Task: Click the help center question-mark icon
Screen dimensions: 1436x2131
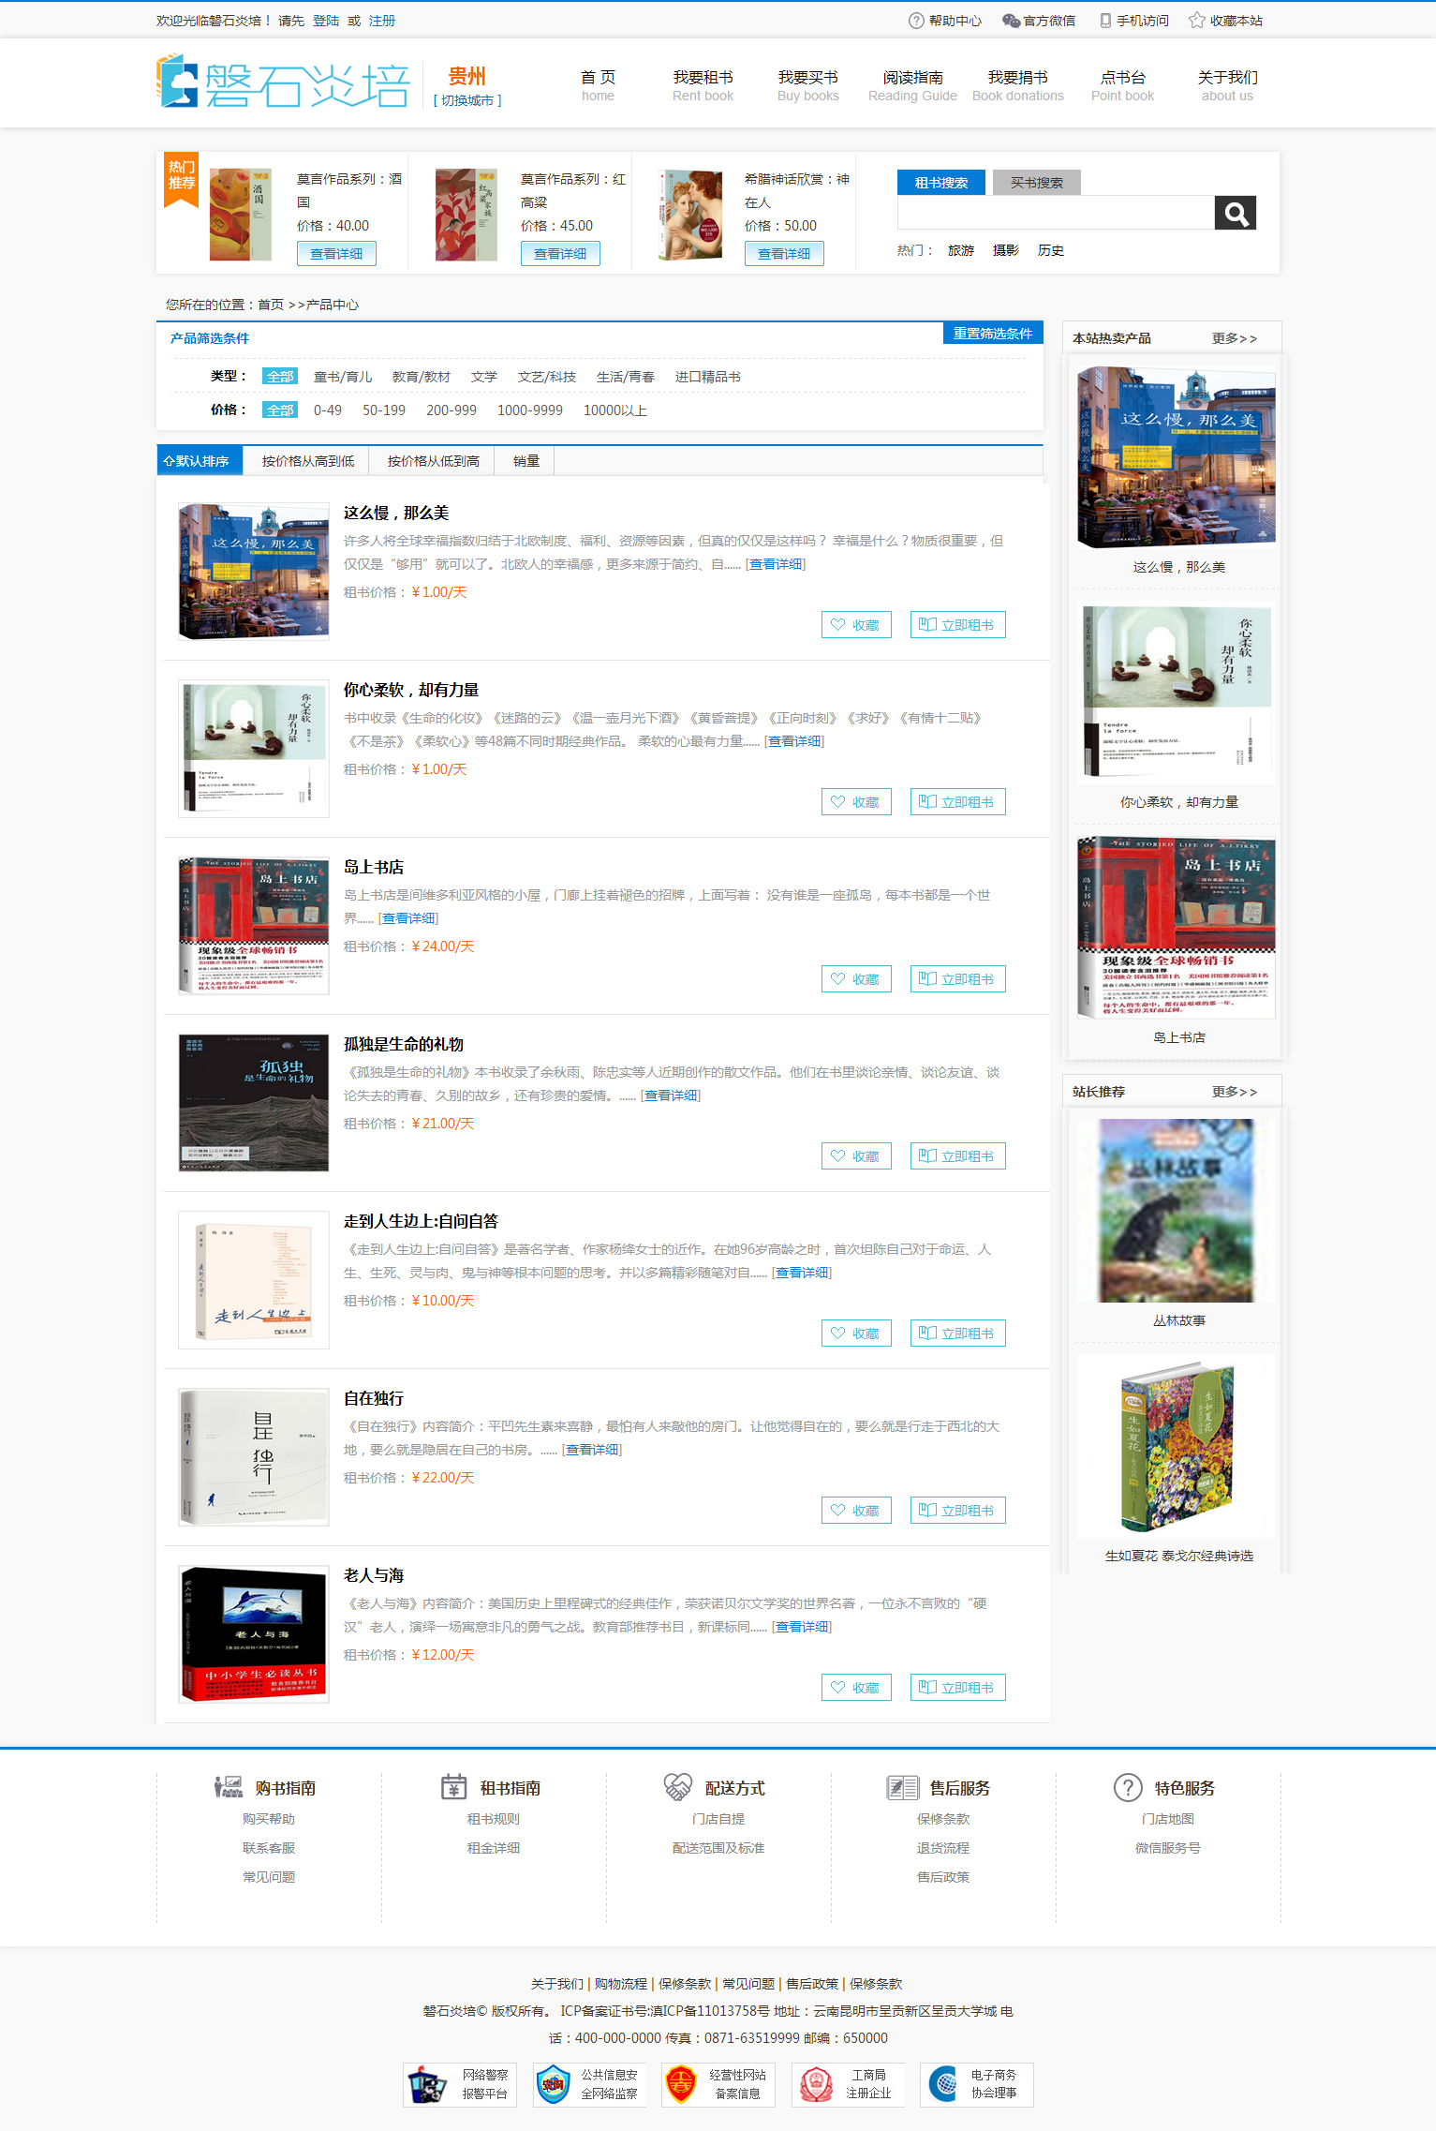Action: point(915,21)
